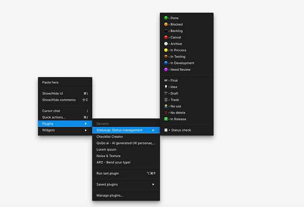
Task: Select the green checkmark In Release item
Action: click(166, 119)
